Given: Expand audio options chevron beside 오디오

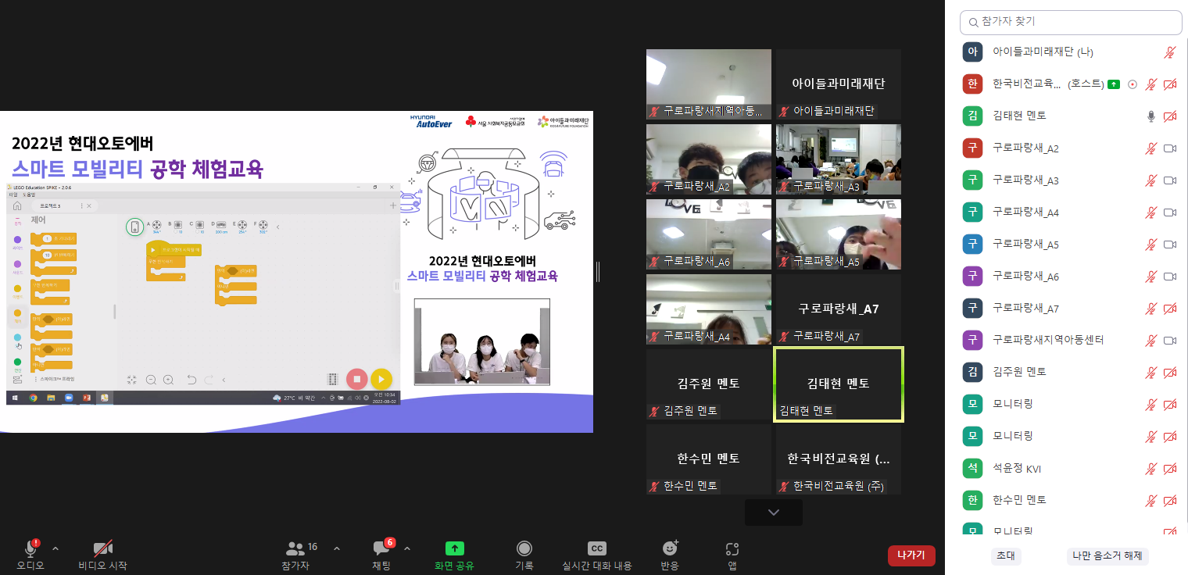Looking at the screenshot, I should (55, 548).
